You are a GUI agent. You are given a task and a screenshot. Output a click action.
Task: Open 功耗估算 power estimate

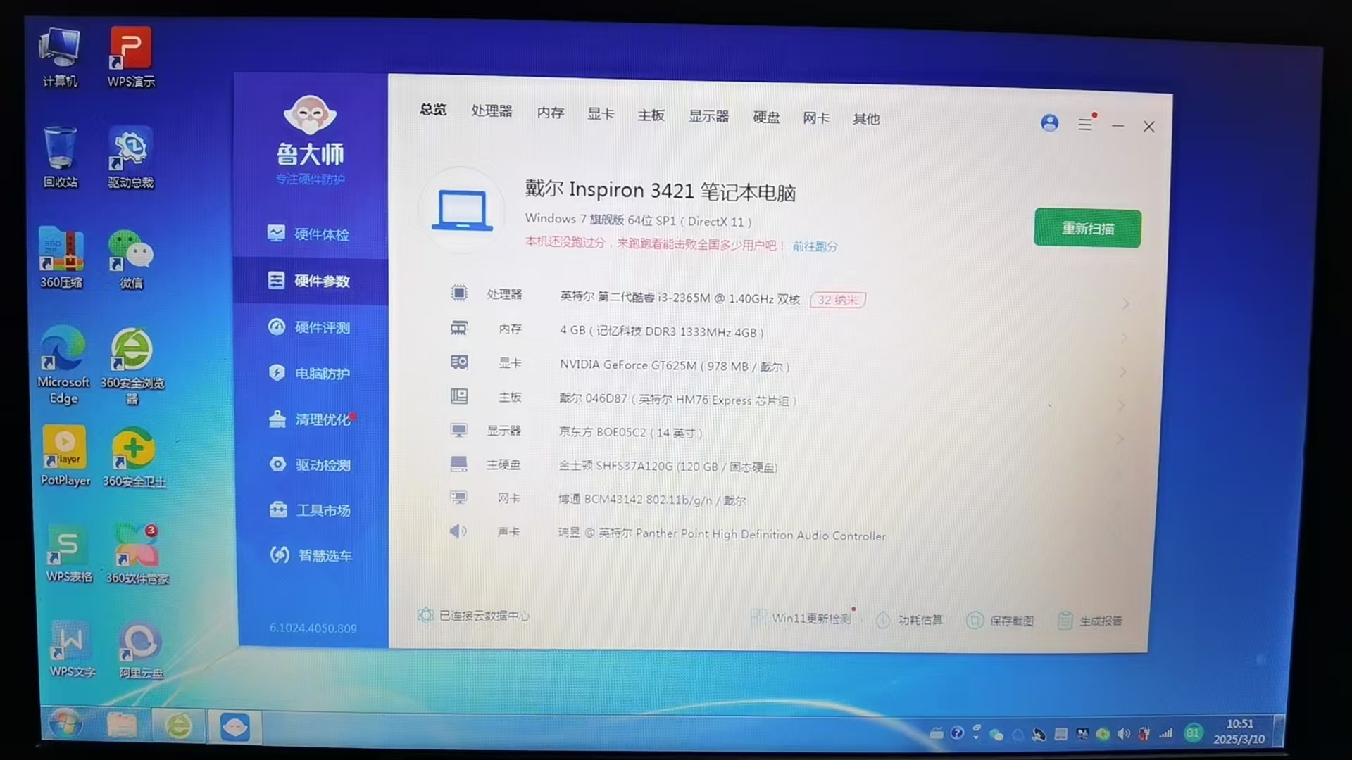(909, 620)
